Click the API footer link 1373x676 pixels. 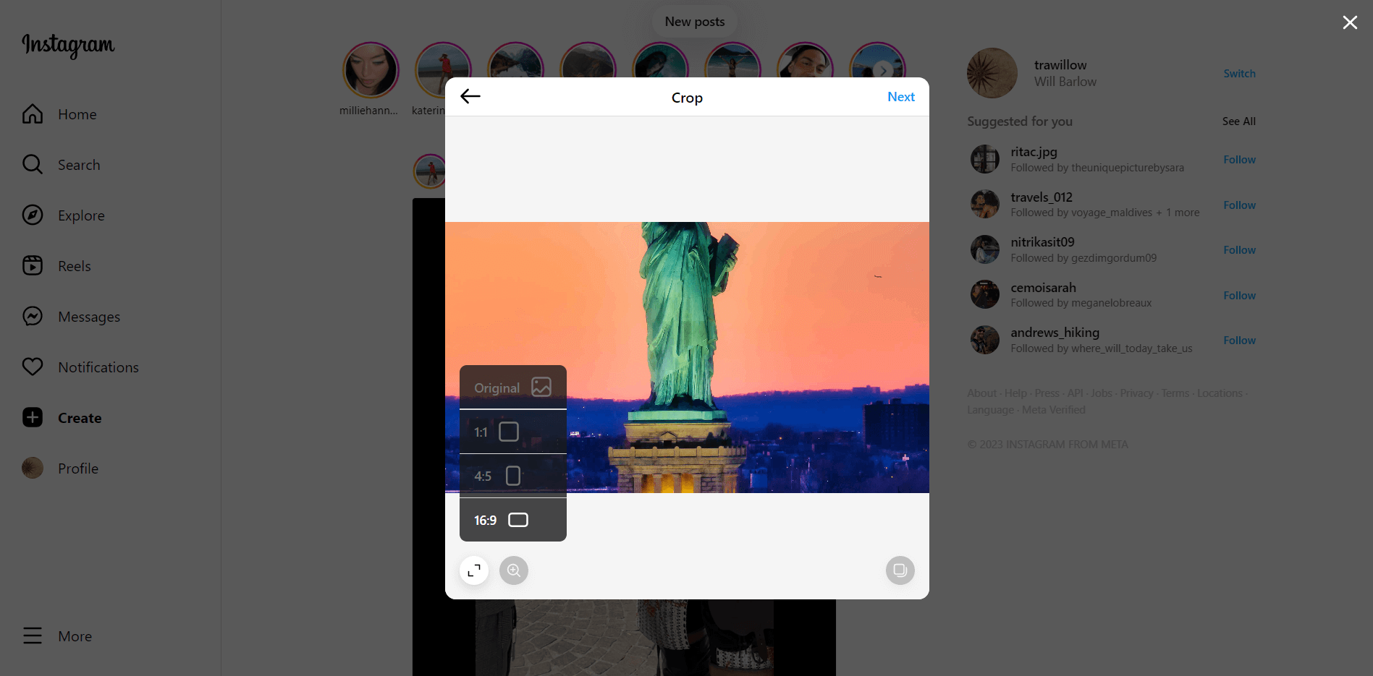1075,393
